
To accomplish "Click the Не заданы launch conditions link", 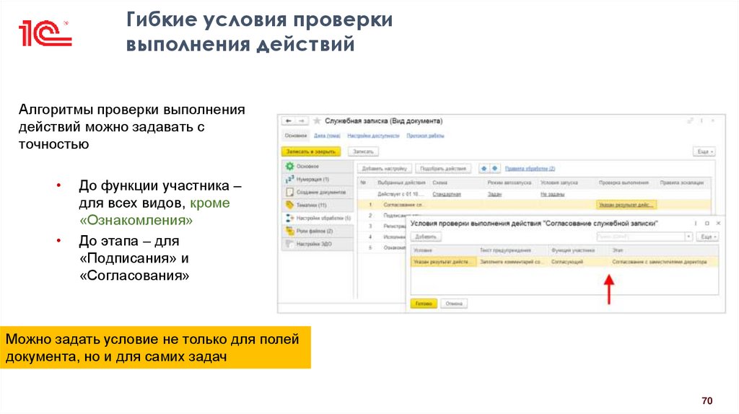I will click(552, 194).
